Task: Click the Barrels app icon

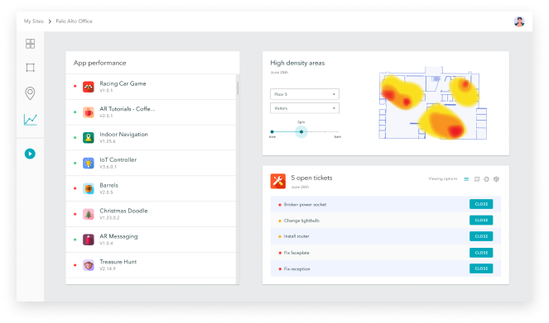Action: click(89, 188)
